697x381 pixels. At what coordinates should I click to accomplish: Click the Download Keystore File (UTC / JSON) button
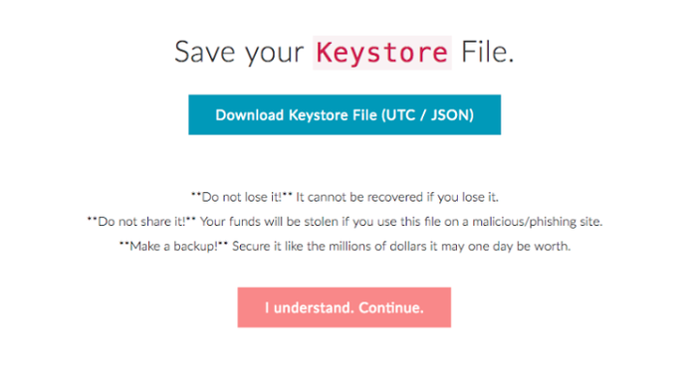345,114
